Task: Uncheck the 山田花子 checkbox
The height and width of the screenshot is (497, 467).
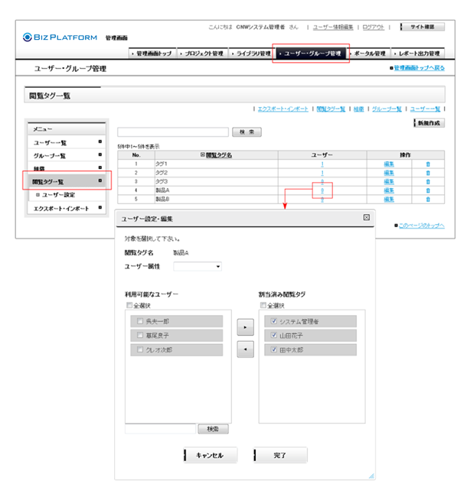Action: click(274, 335)
